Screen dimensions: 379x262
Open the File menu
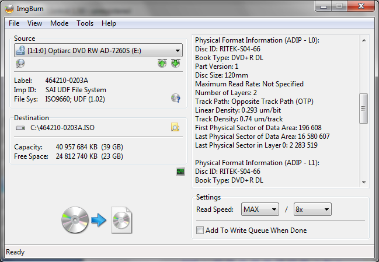coord(14,23)
